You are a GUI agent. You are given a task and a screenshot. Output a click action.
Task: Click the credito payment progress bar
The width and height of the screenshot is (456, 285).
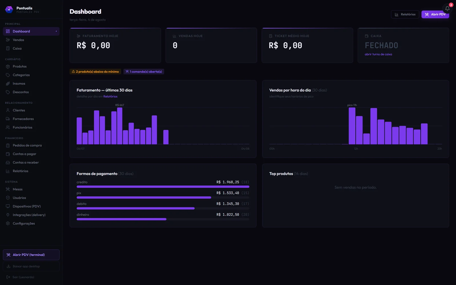163,187
